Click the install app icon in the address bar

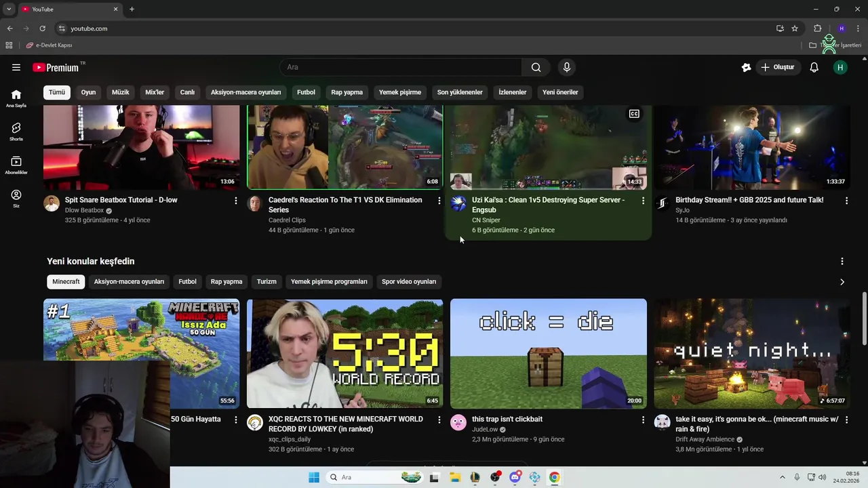pos(780,28)
